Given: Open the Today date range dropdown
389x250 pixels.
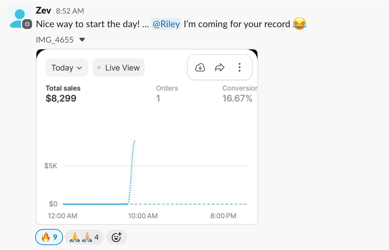Looking at the screenshot, I should 67,68.
